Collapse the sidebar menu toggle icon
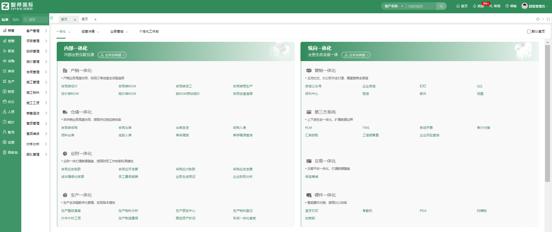This screenshot has height=232, width=552. (52, 18)
